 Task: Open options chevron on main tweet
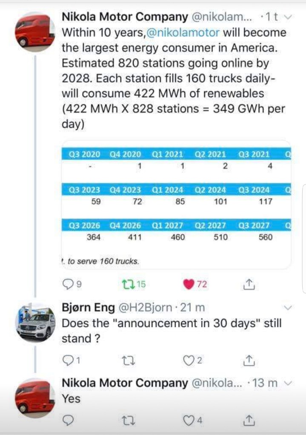pos(288,17)
